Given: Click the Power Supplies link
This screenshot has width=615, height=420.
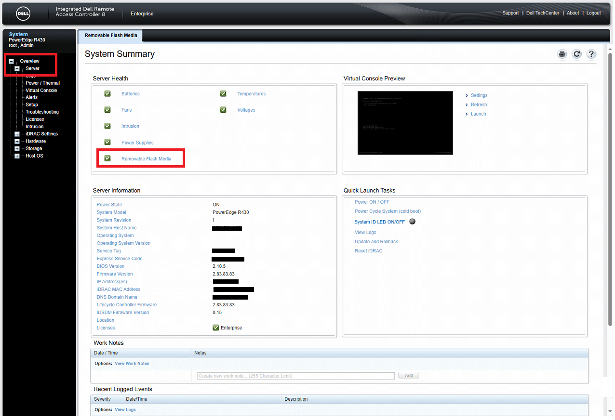Looking at the screenshot, I should pos(137,143).
